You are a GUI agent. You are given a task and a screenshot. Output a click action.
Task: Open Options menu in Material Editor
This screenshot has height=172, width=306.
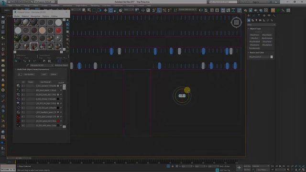(46, 16)
